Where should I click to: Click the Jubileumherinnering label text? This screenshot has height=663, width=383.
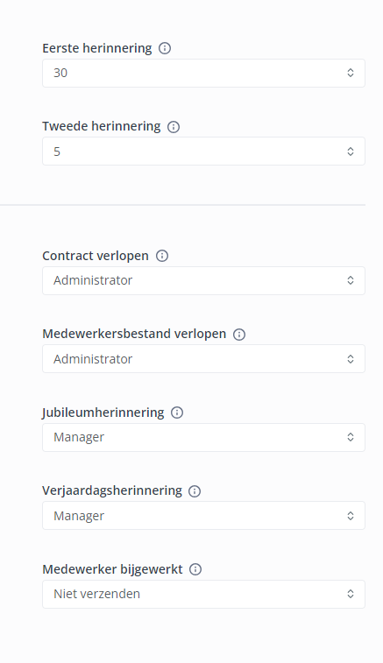[x=103, y=413]
